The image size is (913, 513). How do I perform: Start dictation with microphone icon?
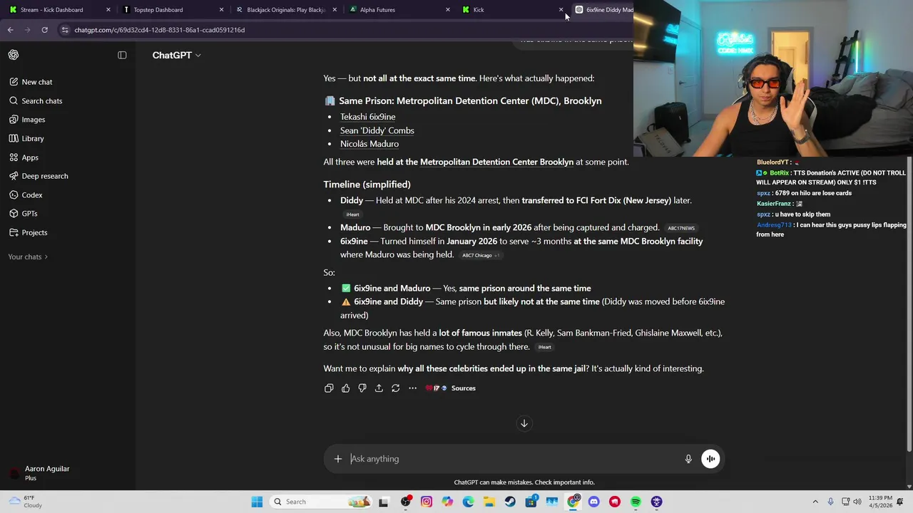[x=688, y=459]
